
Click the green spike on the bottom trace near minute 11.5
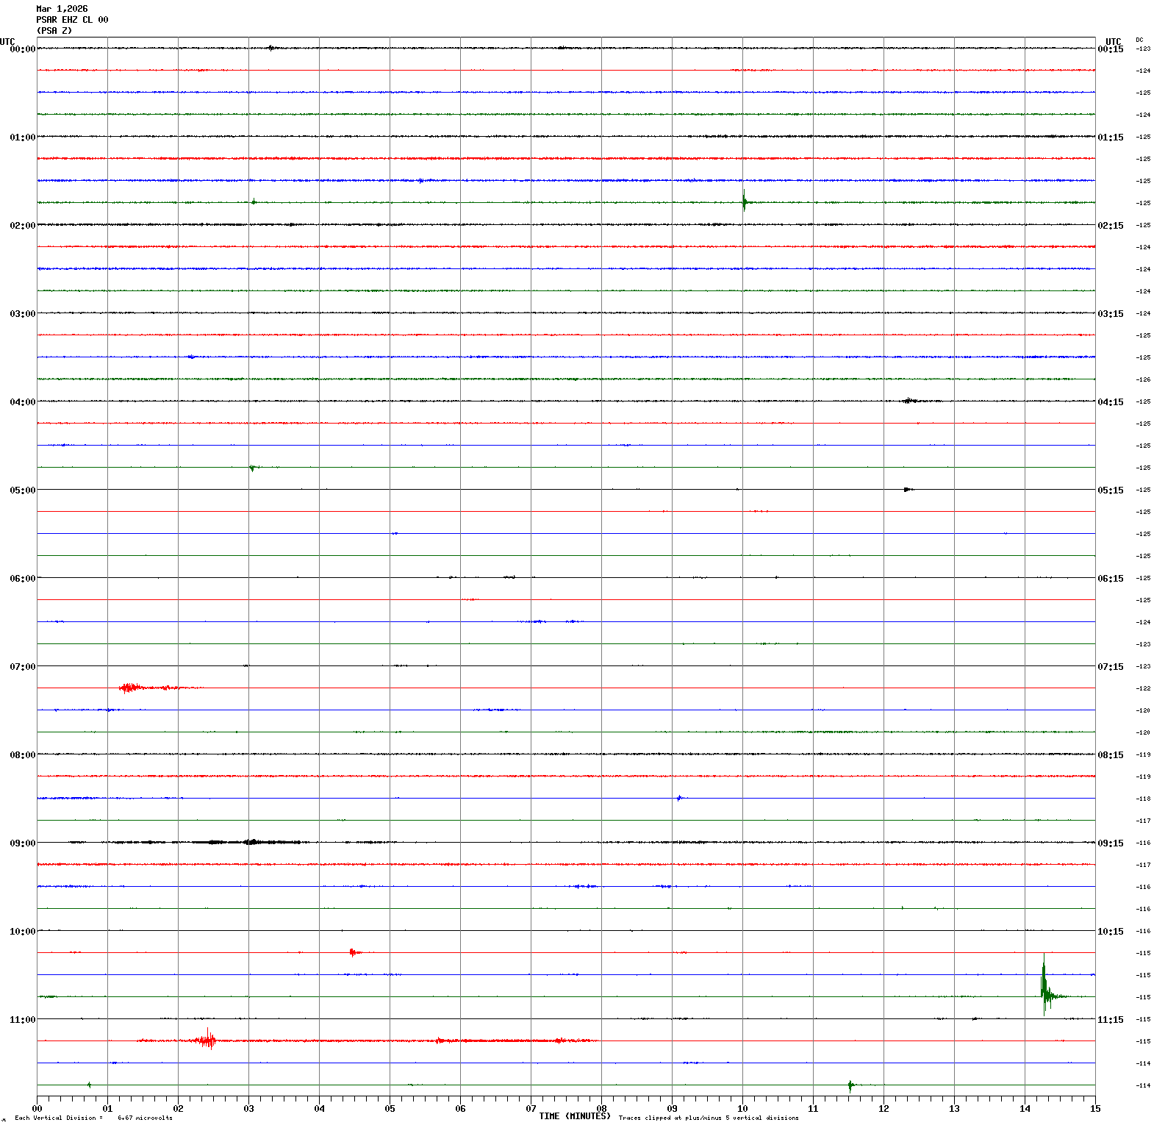pos(850,1085)
